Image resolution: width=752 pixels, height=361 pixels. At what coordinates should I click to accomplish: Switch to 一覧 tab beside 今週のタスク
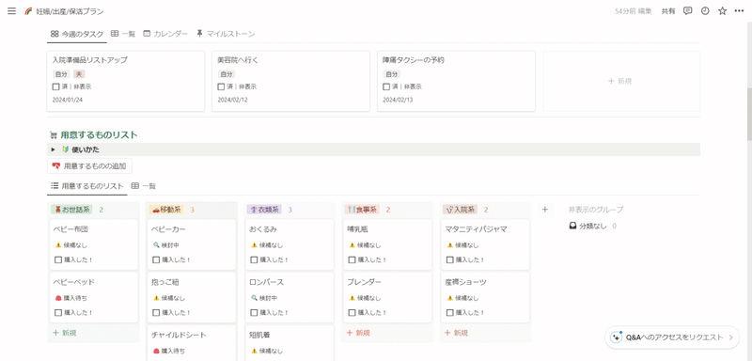point(123,34)
